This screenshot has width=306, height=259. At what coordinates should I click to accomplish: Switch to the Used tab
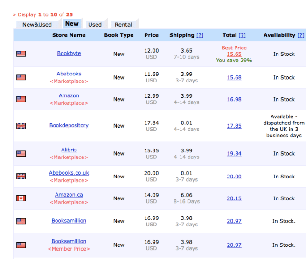click(95, 25)
